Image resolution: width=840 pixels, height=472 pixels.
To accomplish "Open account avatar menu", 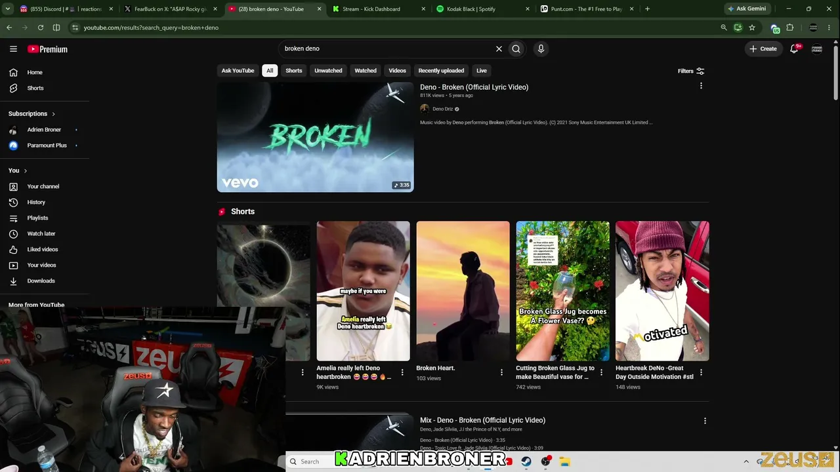I will point(817,49).
